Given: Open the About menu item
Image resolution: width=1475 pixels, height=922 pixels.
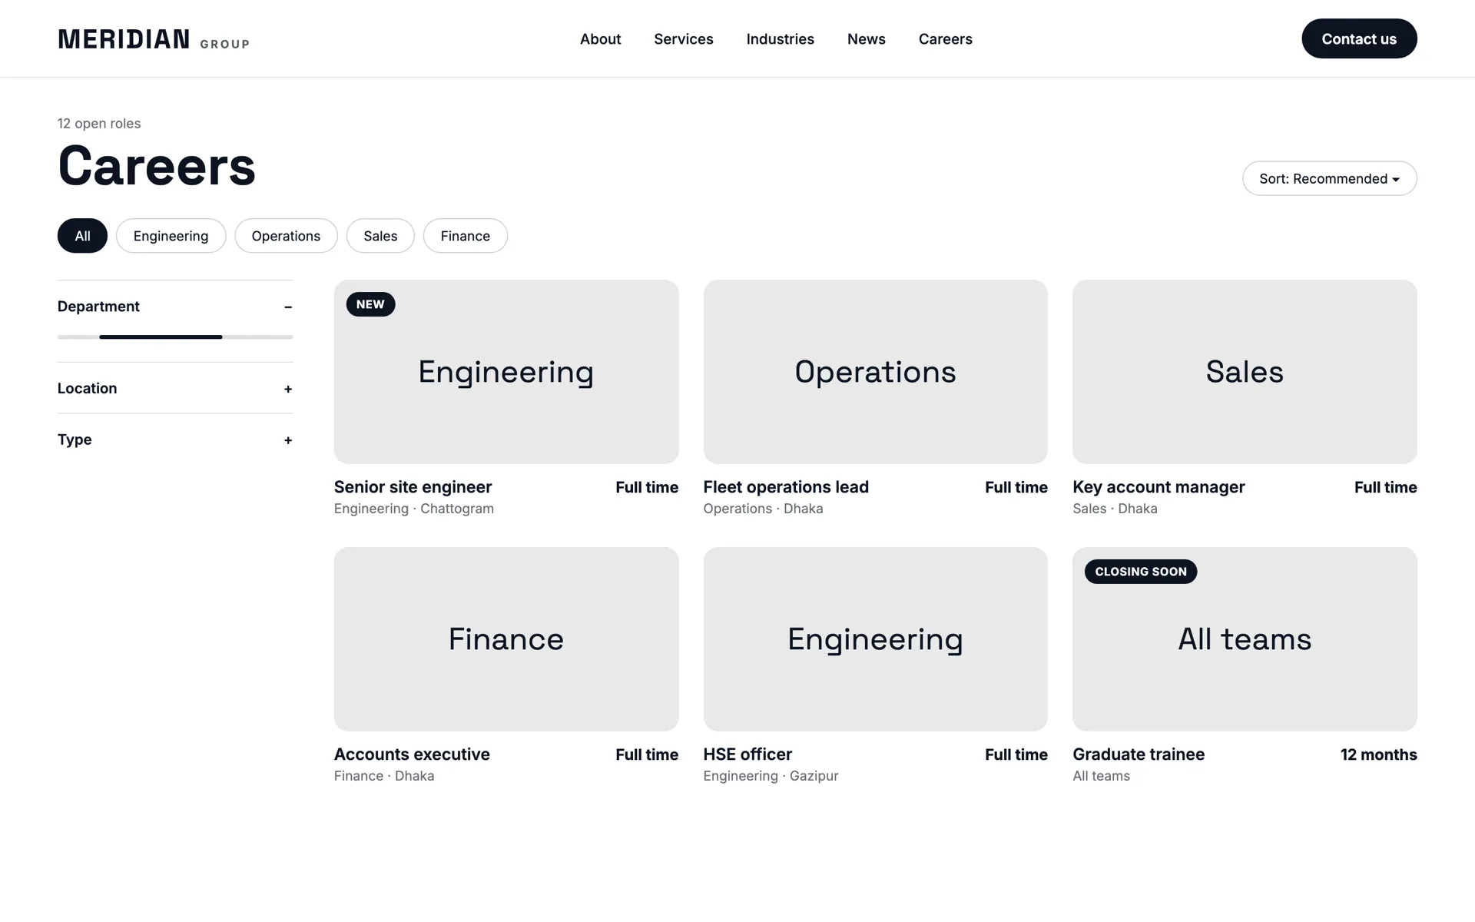Looking at the screenshot, I should click(600, 39).
